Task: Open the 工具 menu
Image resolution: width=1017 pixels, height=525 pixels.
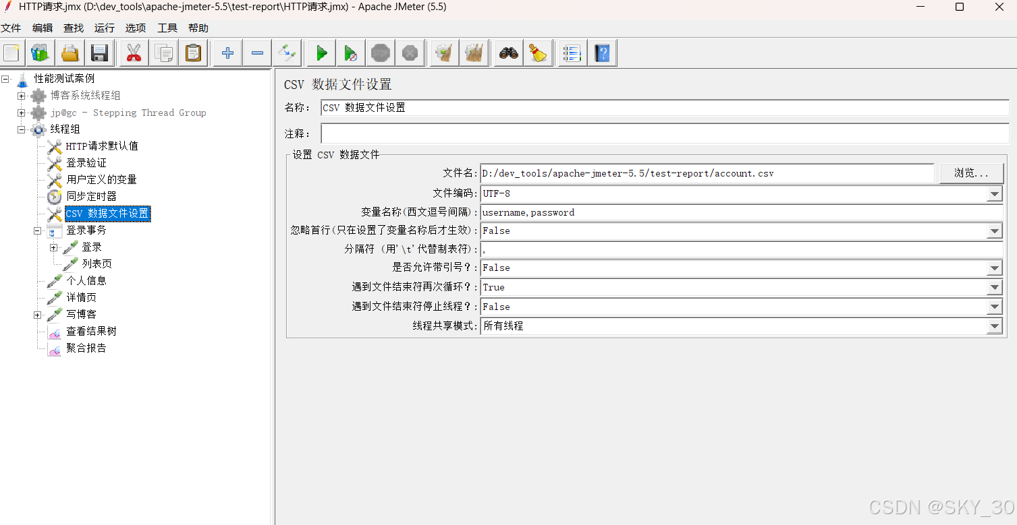Action: pos(167,28)
